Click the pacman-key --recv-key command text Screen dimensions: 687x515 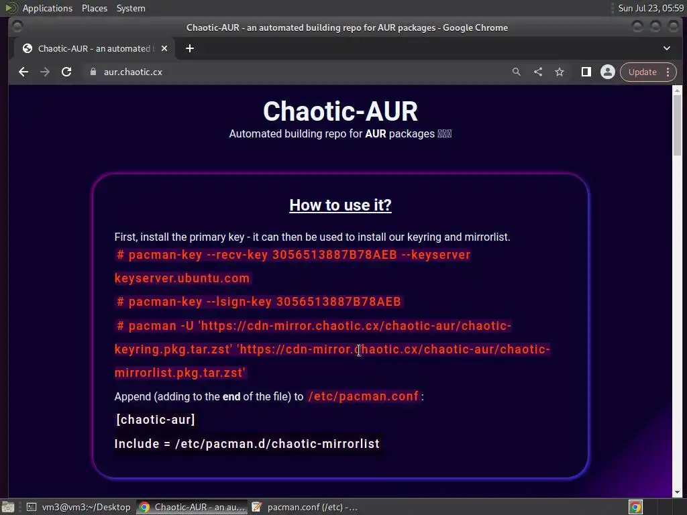click(293, 254)
